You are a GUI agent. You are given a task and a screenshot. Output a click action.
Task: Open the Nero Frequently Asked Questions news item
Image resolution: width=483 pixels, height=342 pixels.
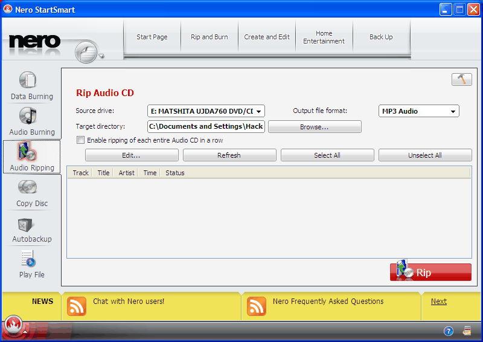coord(328,302)
